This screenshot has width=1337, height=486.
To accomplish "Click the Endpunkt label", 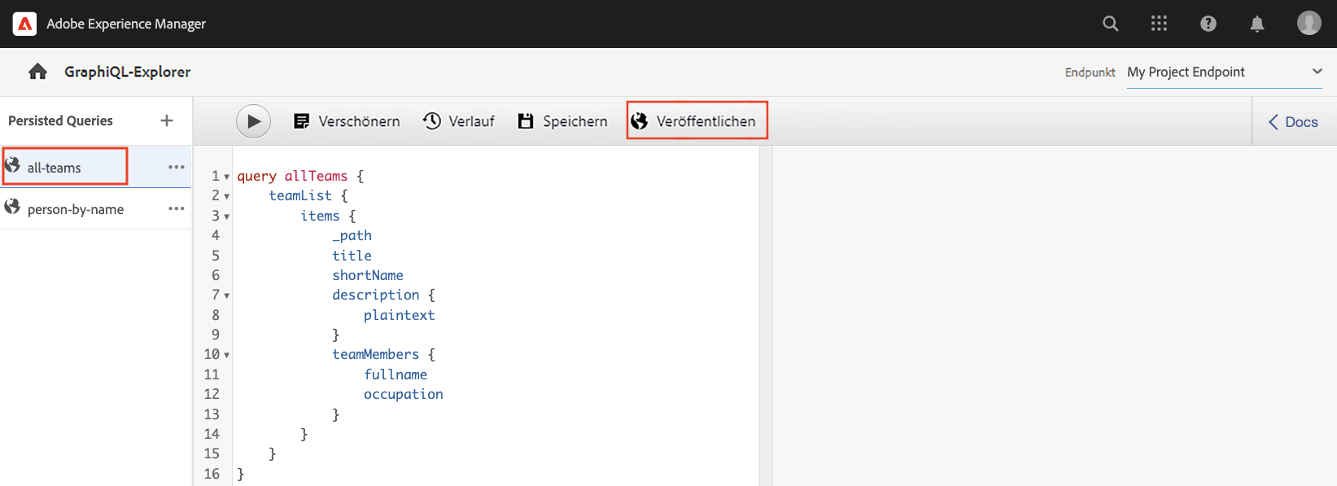I will point(1090,72).
